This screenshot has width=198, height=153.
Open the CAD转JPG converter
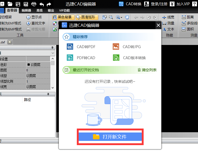pos(127,47)
